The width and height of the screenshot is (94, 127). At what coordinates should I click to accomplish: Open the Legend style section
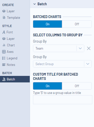pos(10,58)
